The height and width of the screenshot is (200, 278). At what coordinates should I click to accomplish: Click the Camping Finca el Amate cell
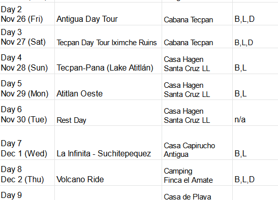(197, 173)
